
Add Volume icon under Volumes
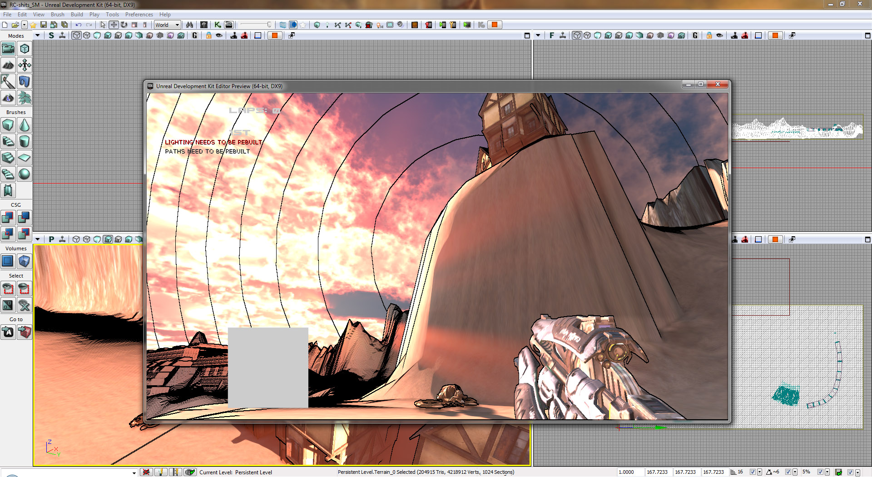pos(25,261)
